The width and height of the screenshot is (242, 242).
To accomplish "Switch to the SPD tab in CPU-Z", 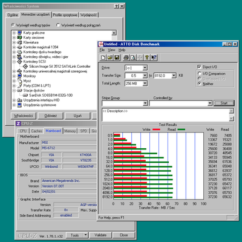I will [83, 131].
